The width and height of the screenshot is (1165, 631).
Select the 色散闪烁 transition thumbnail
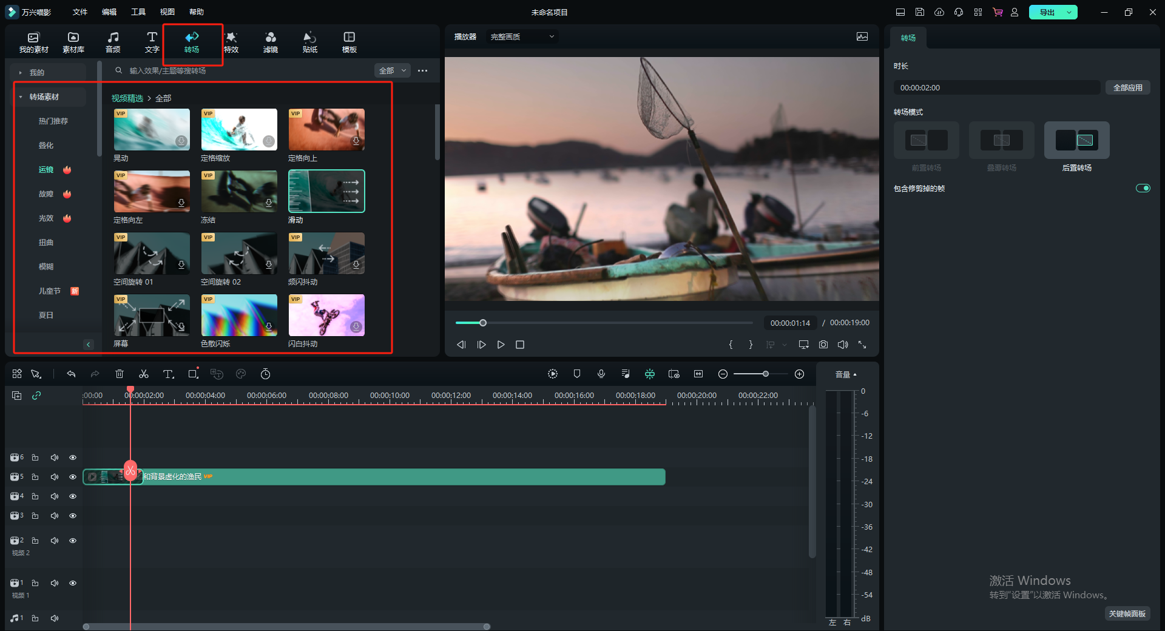[239, 315]
